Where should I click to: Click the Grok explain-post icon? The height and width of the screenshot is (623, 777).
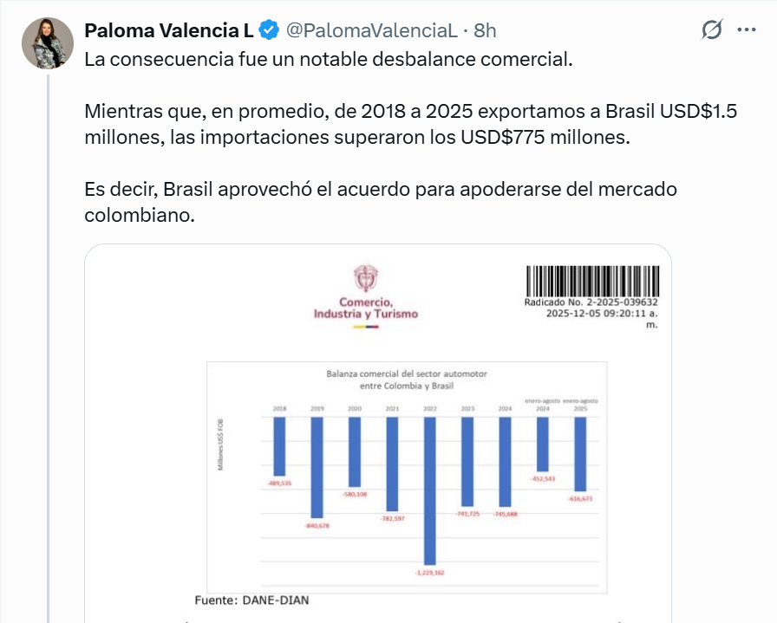pyautogui.click(x=711, y=30)
